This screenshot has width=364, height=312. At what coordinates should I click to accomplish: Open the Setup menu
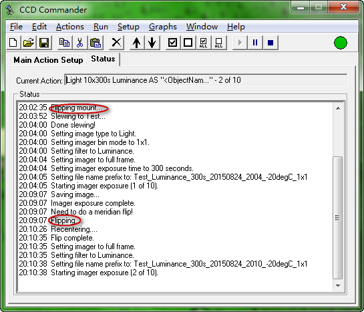[x=128, y=27]
